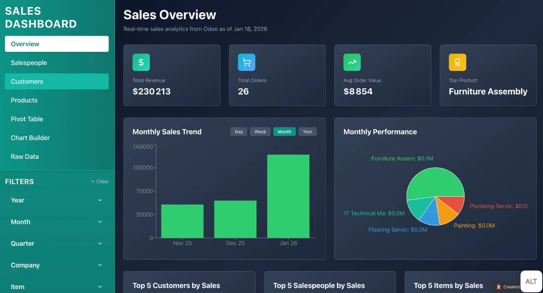Image resolution: width=543 pixels, height=293 pixels.
Task: Click the × icon next to Clear in Filters
Action: click(x=93, y=181)
